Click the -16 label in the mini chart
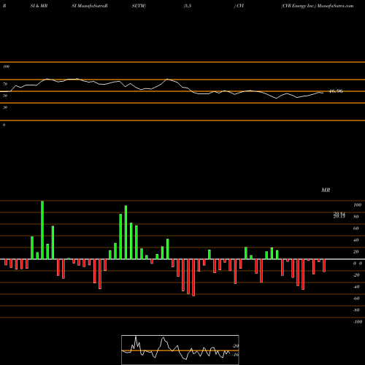365x365 pixels. click(x=236, y=355)
